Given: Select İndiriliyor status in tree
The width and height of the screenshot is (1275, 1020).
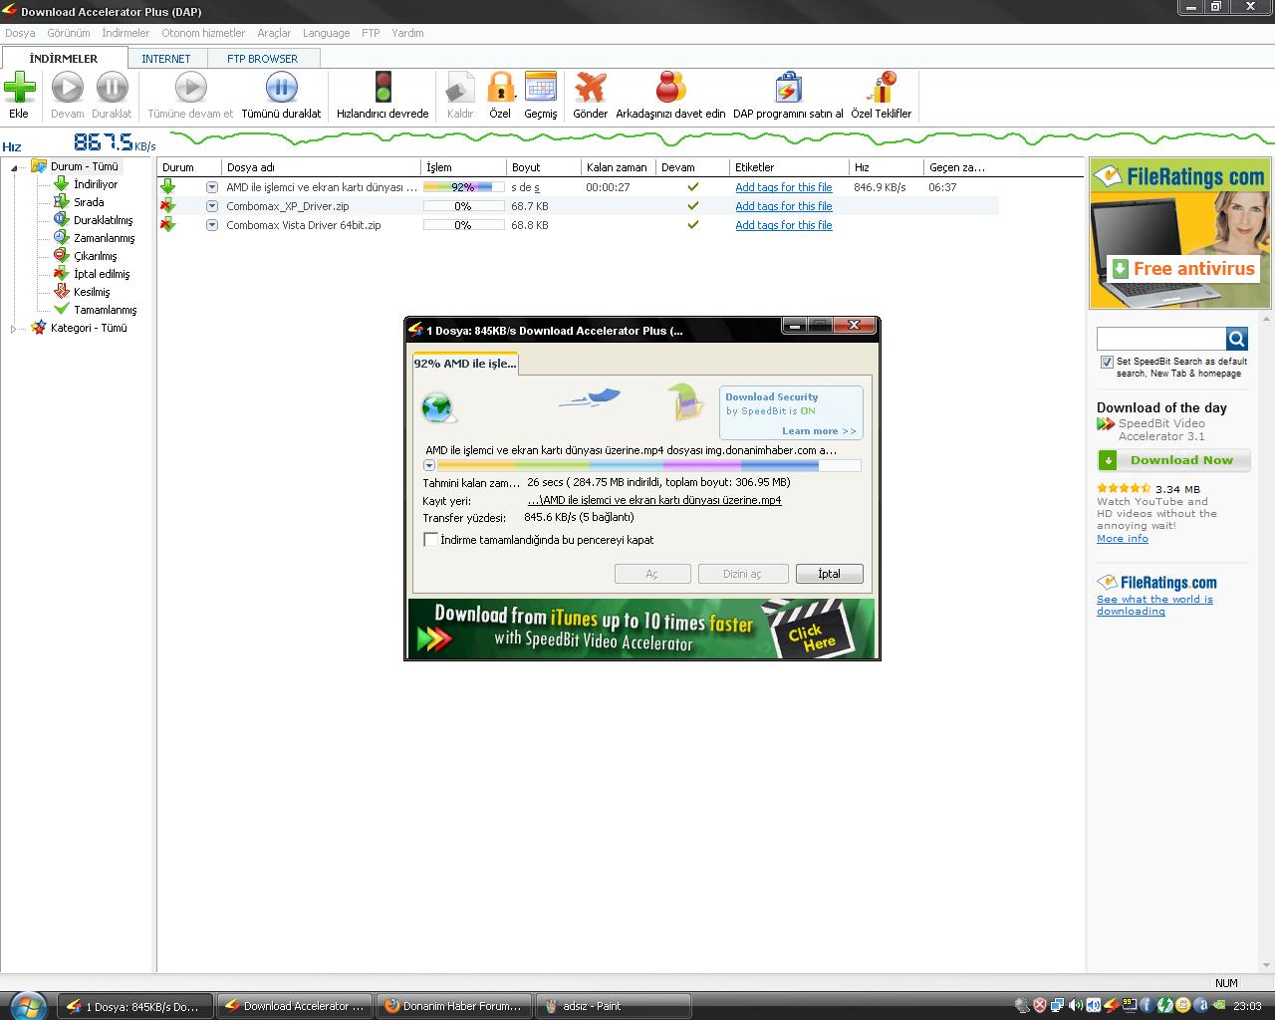Looking at the screenshot, I should click(x=95, y=184).
